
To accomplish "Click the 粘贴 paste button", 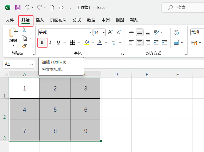I will coord(13,35).
